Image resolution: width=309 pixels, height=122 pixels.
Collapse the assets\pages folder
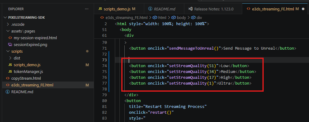point(8,31)
